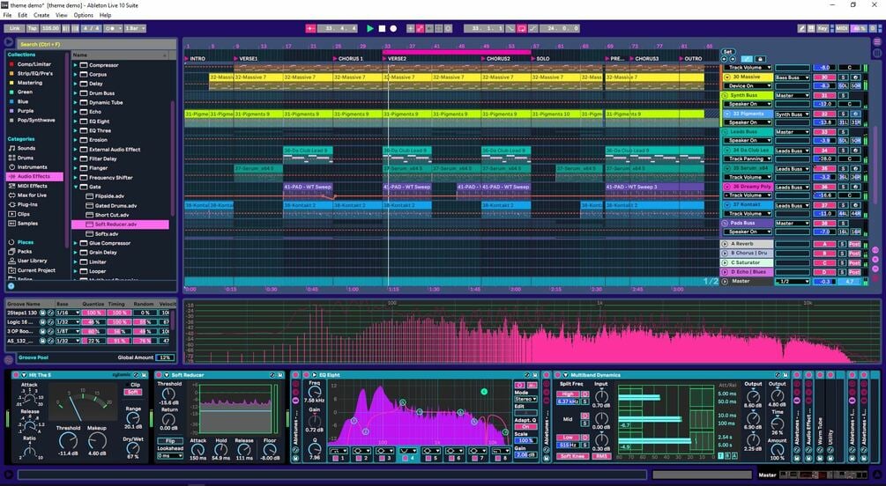
Task: Click the tempo field showing 105.00
Action: click(x=50, y=28)
